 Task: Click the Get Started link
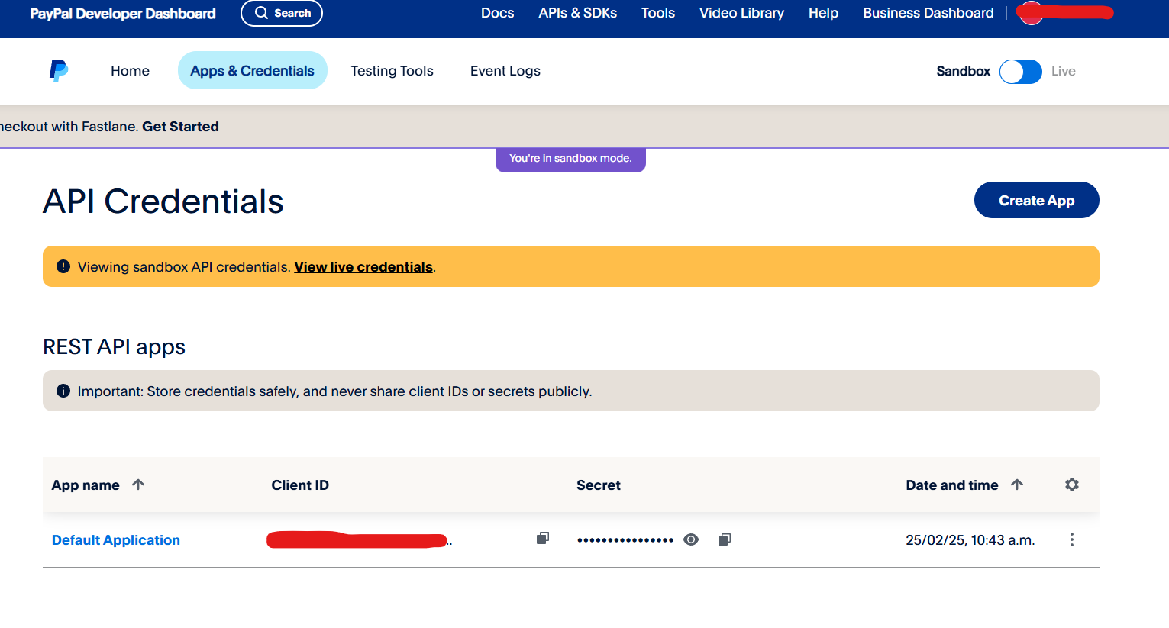coord(180,127)
